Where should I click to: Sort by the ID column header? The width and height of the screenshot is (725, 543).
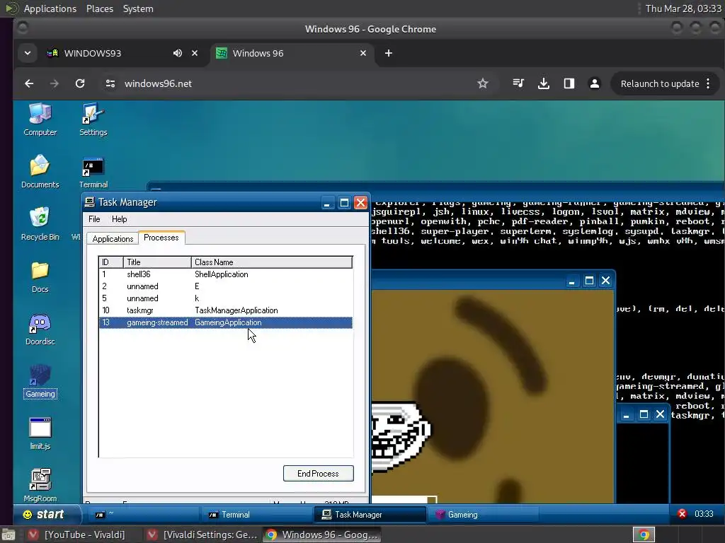coord(111,262)
